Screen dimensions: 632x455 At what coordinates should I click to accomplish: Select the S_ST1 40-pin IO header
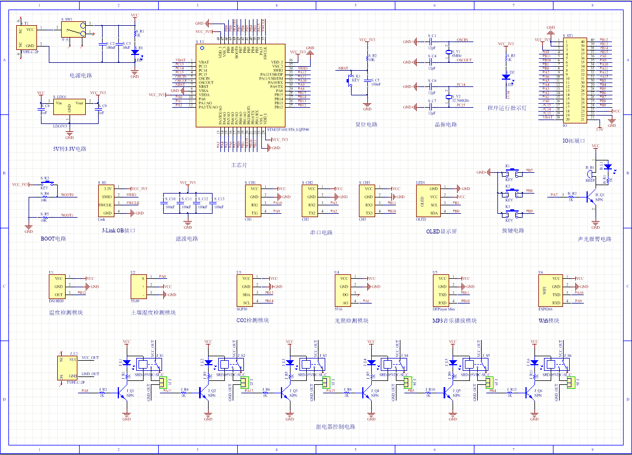[x=575, y=80]
